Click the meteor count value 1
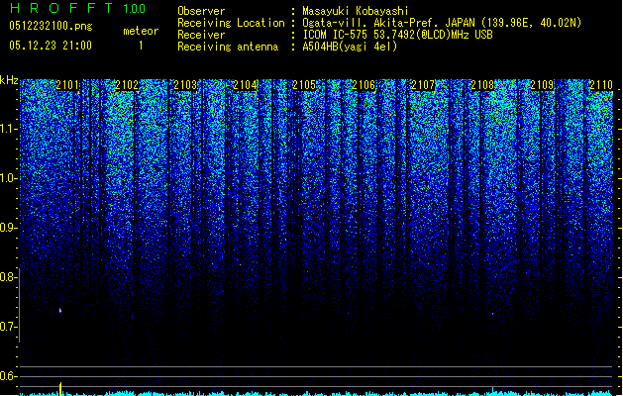The width and height of the screenshot is (623, 396). (x=141, y=46)
